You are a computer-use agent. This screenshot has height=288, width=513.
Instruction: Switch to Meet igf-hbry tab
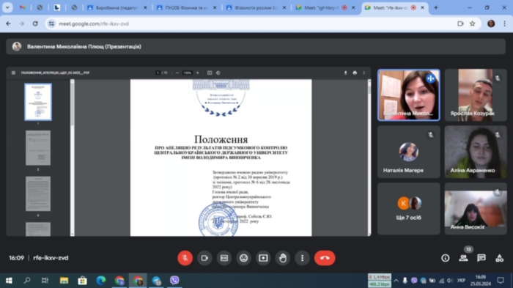(x=325, y=7)
